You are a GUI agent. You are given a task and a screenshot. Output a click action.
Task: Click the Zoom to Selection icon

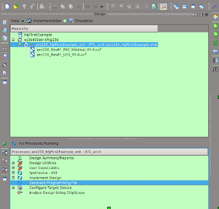click(138, 6)
